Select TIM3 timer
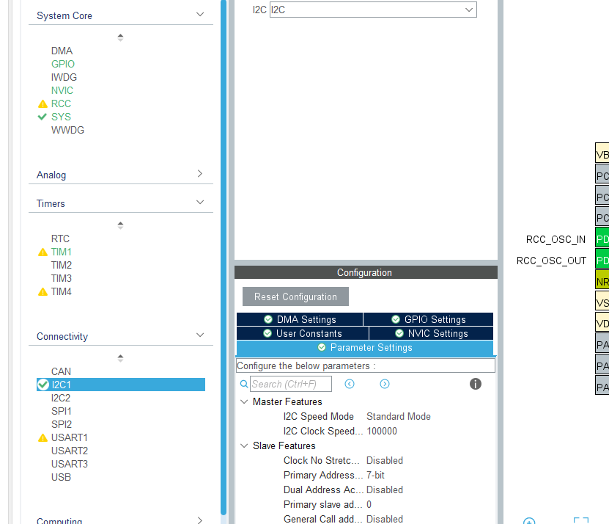Viewport: 609px width, 524px height. pos(62,279)
